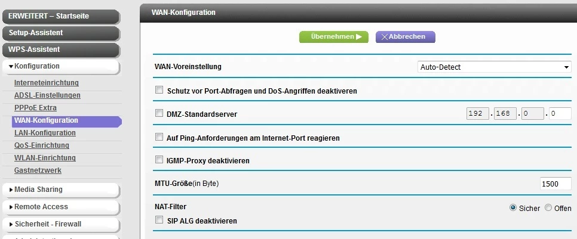
Task: Toggle Auf Ping-Anforderungen reagieren checkbox
Action: click(159, 137)
